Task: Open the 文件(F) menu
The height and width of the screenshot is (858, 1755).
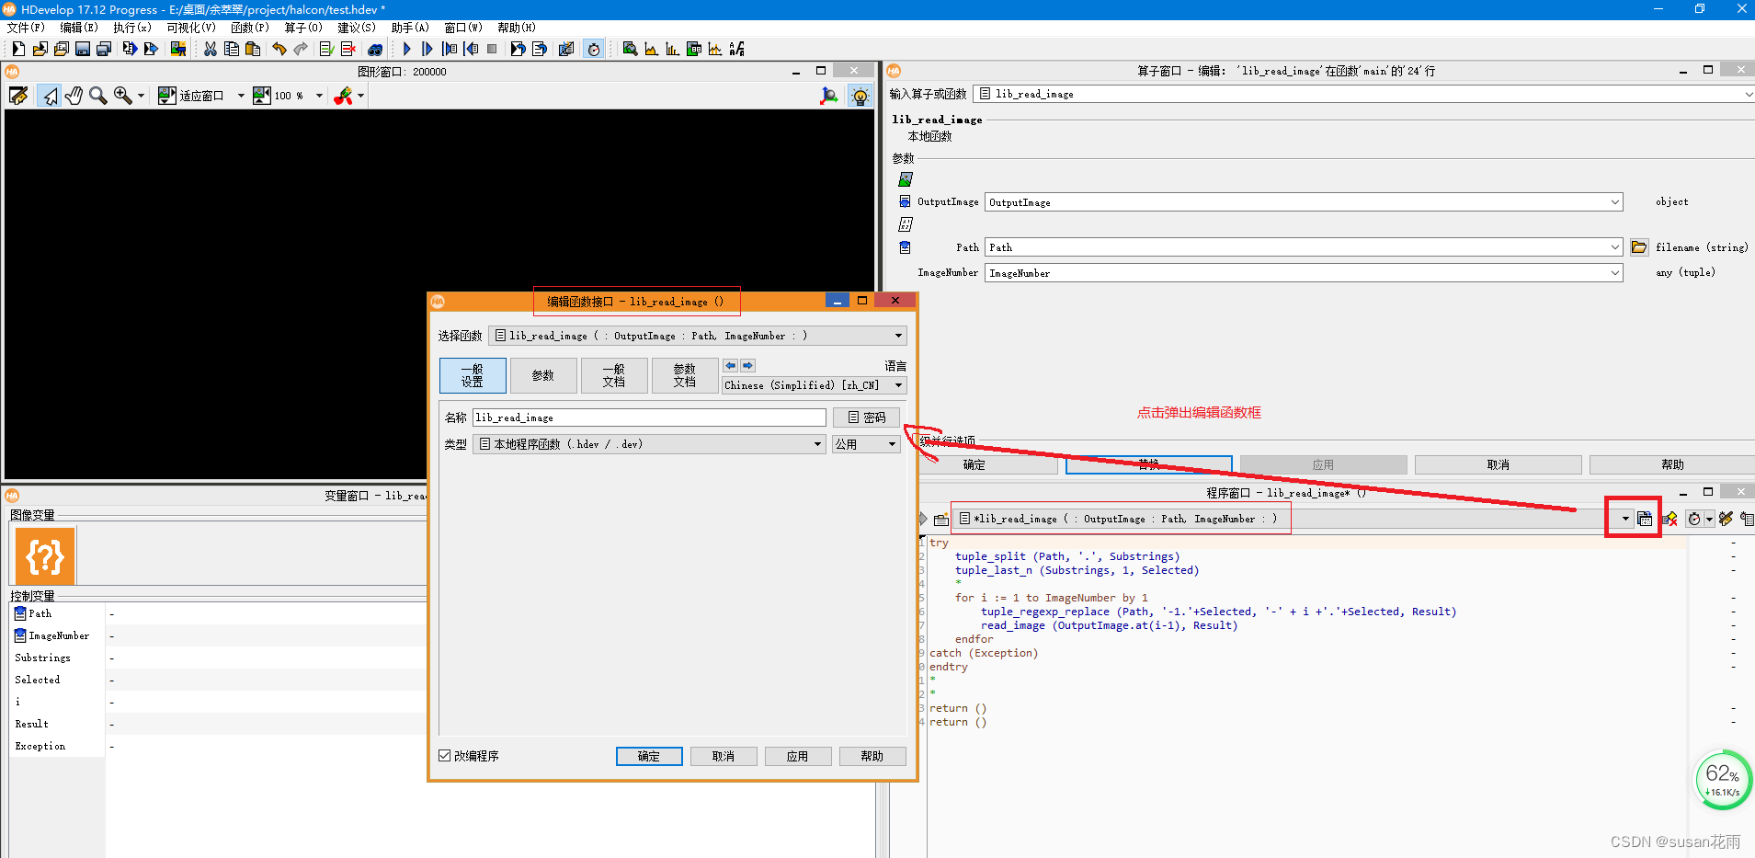Action: point(26,28)
